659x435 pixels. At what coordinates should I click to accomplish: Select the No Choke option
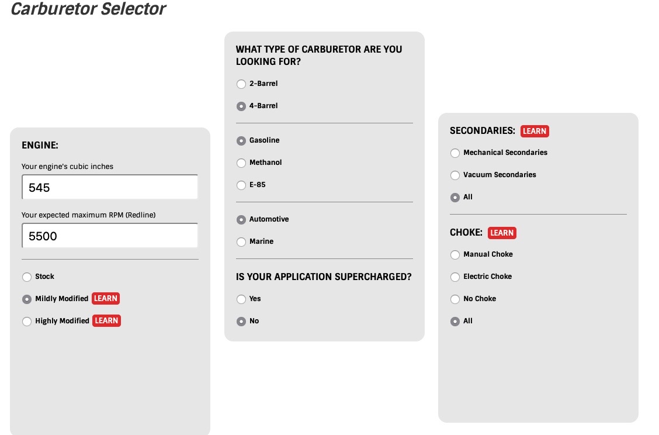(x=455, y=299)
